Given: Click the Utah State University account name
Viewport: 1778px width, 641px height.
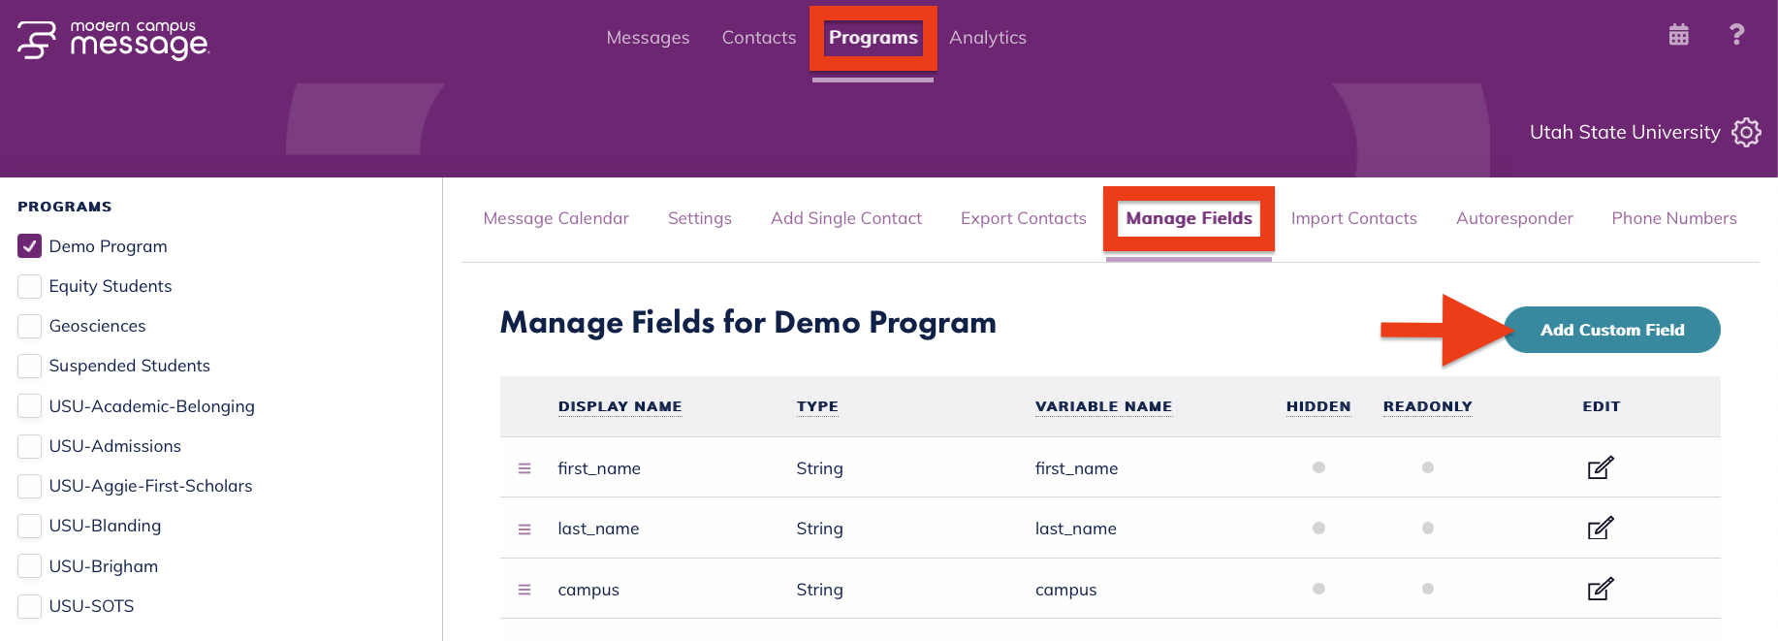Looking at the screenshot, I should click(1625, 132).
